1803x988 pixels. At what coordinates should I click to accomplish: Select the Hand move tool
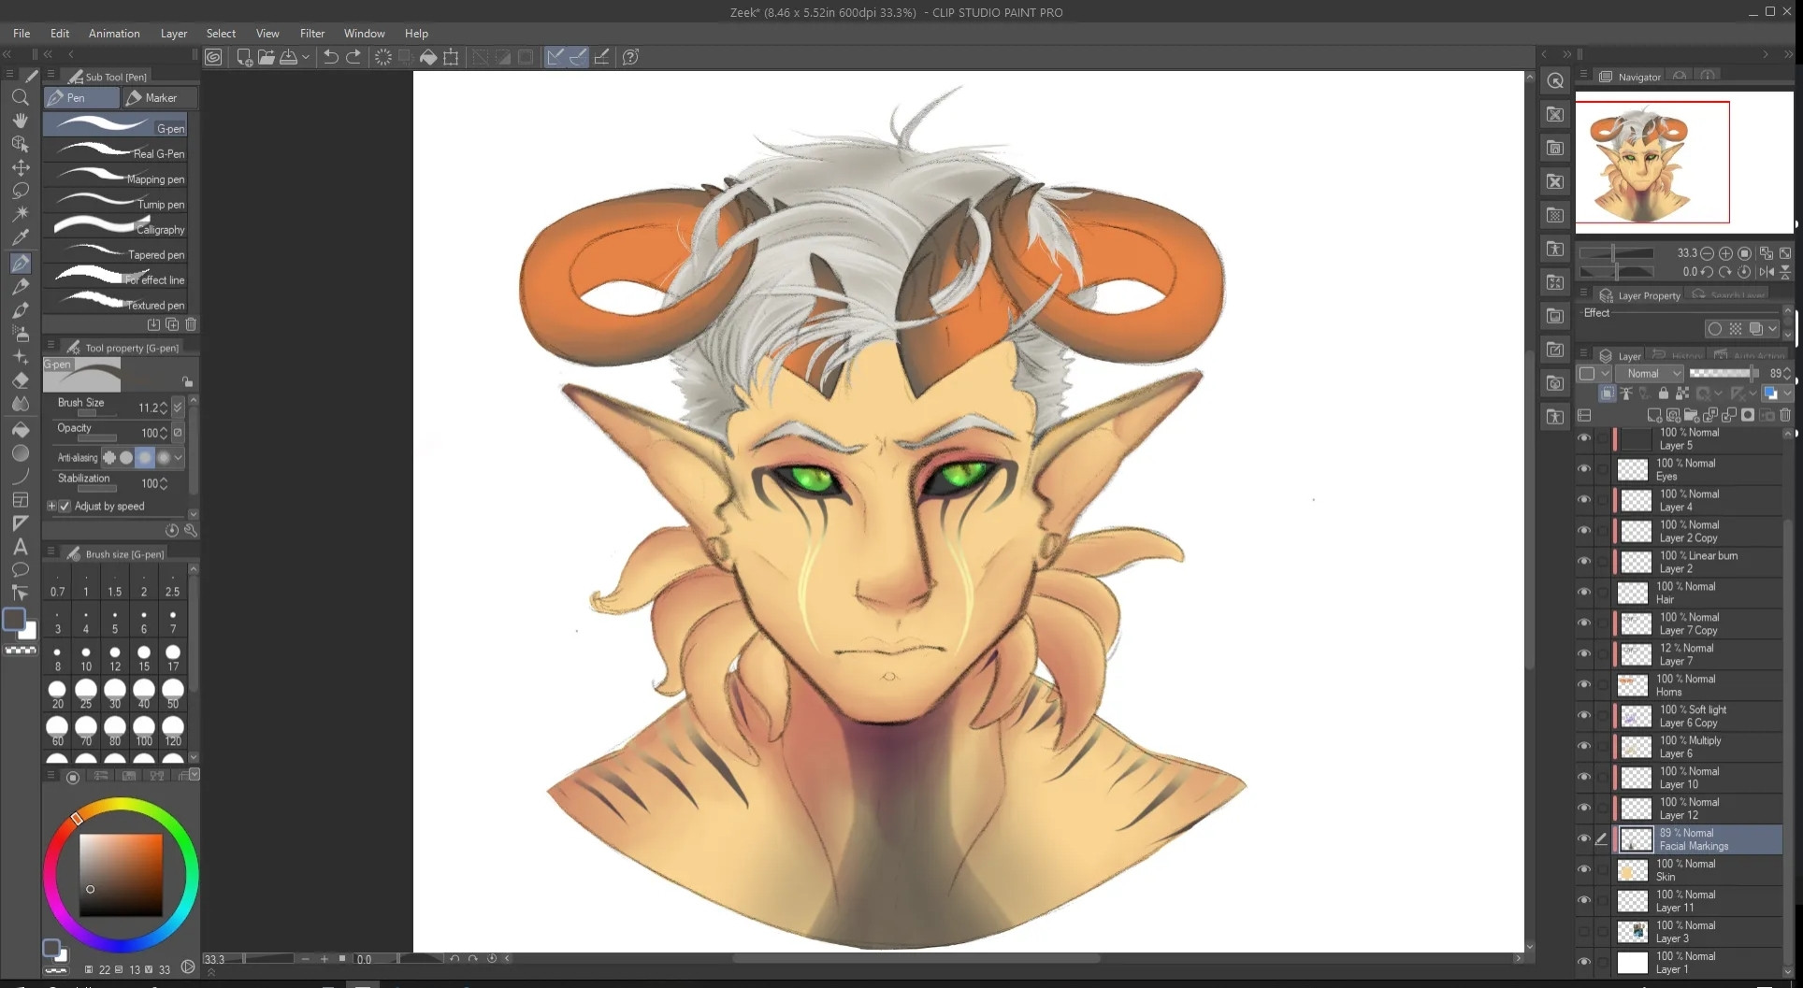(20, 121)
